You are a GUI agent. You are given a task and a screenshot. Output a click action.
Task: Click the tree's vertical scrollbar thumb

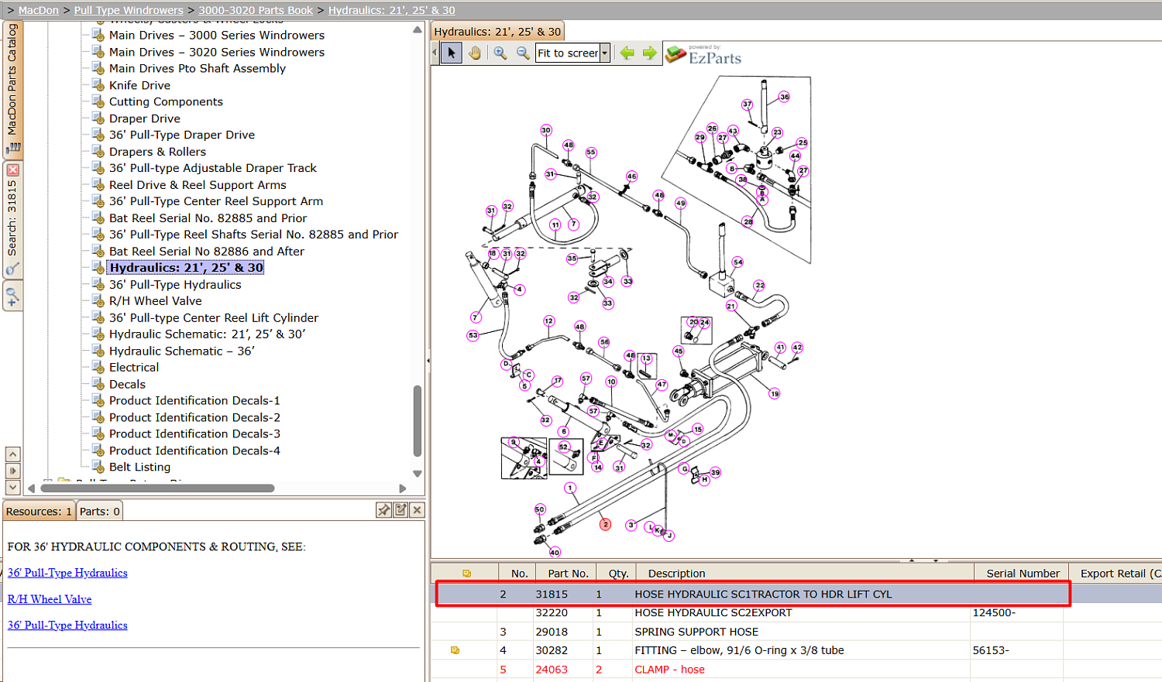pyautogui.click(x=418, y=421)
